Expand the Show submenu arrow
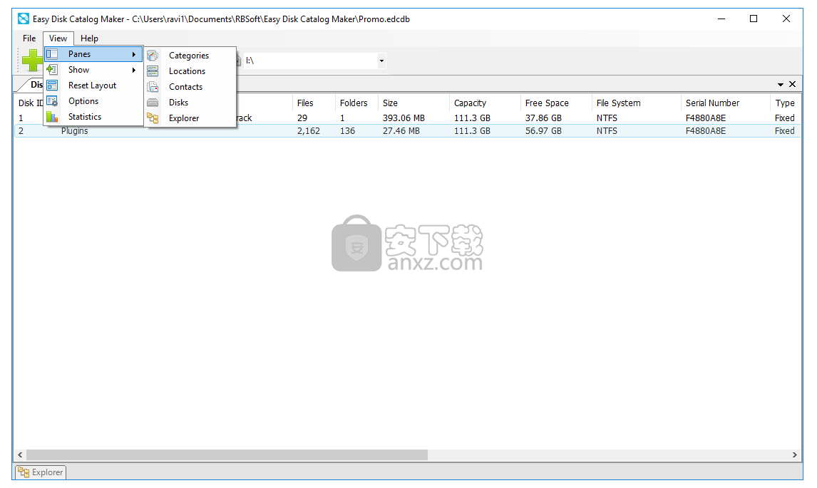This screenshot has height=488, width=817. 134,70
